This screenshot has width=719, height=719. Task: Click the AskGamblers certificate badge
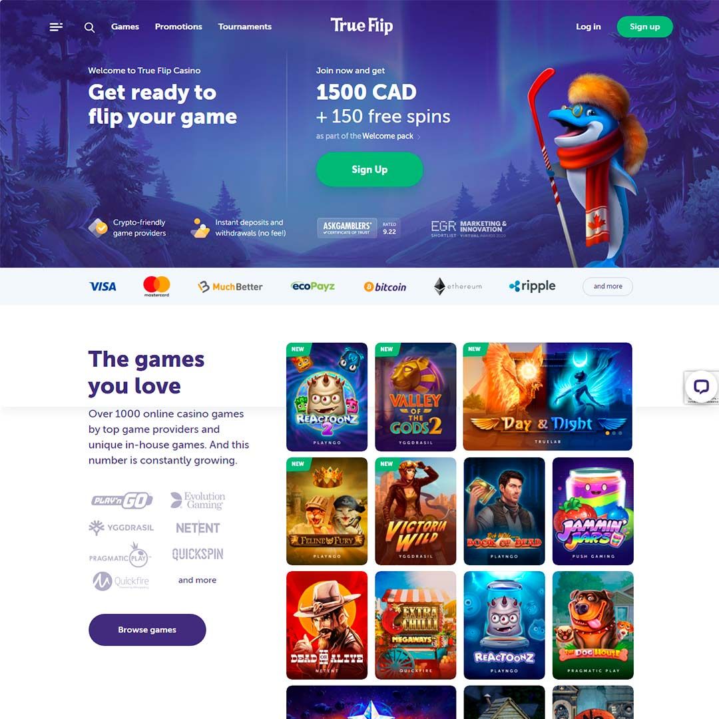pyautogui.click(x=359, y=228)
